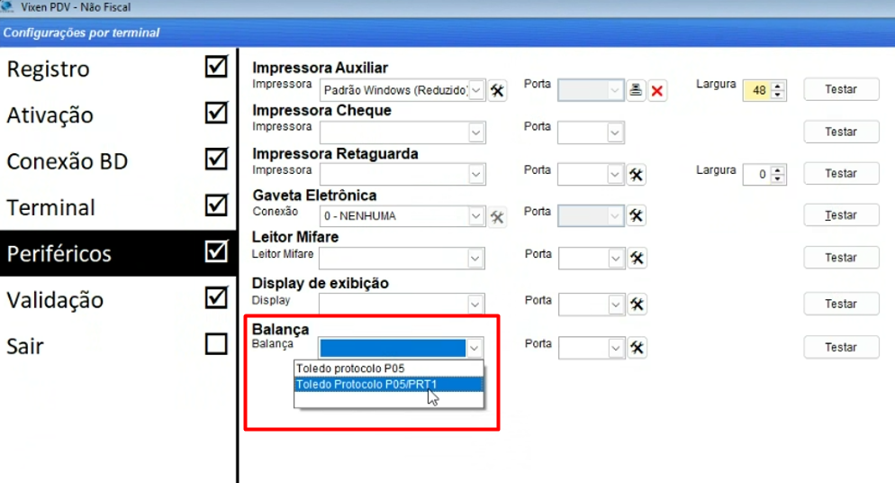The width and height of the screenshot is (895, 483).
Task: Click Testar button for Balança
Action: [x=841, y=347]
